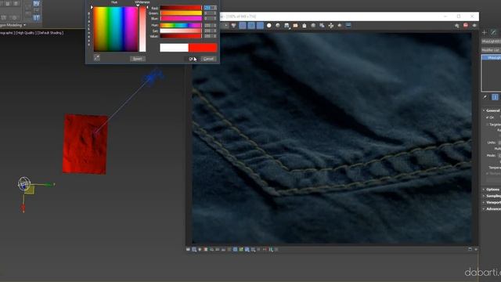
Task: Click the Blue value input field
Action: point(210,19)
